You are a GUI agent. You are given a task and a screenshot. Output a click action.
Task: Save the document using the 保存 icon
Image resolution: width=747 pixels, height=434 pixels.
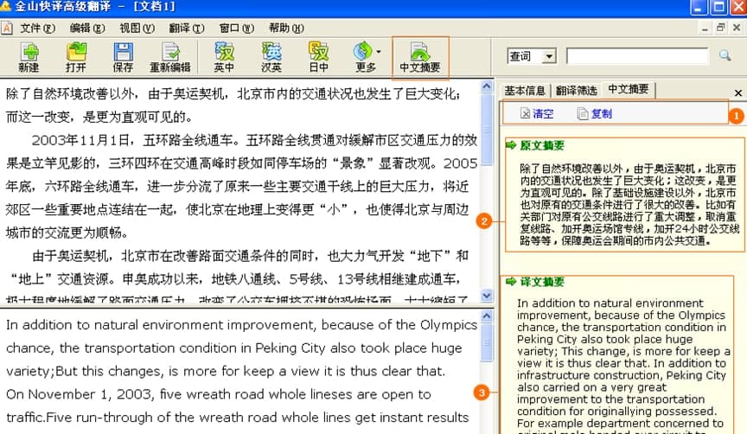click(x=123, y=57)
